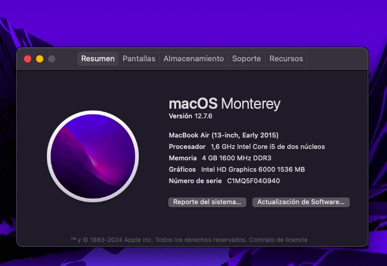Switch to the Resumen tab
This screenshot has width=387, height=266.
tap(97, 59)
